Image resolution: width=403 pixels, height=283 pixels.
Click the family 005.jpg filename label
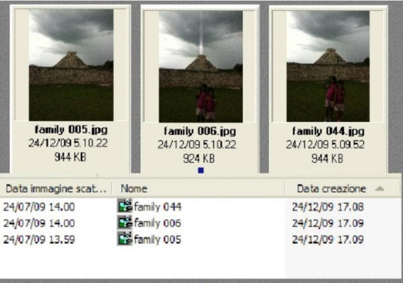71,130
